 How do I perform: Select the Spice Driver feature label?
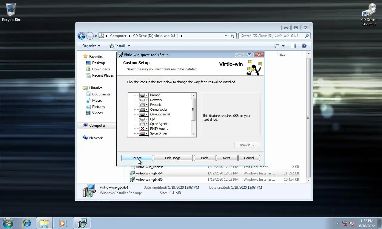(x=158, y=133)
